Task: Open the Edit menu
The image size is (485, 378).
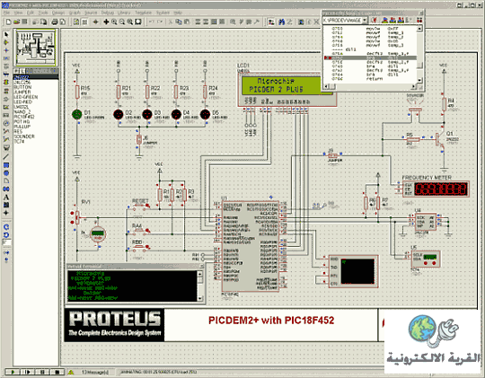Action: click(x=31, y=13)
